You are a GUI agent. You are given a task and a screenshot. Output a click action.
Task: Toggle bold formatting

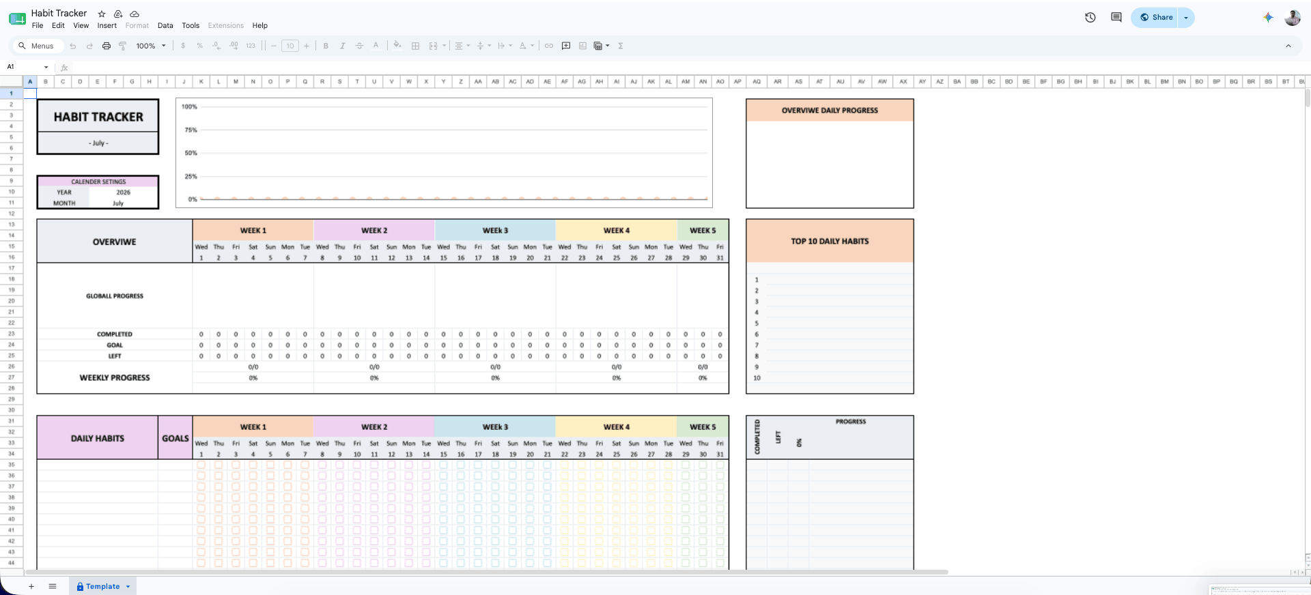tap(326, 46)
